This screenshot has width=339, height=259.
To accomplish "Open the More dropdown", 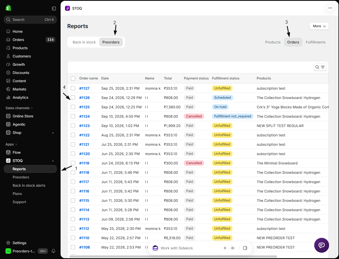I will click(x=319, y=26).
